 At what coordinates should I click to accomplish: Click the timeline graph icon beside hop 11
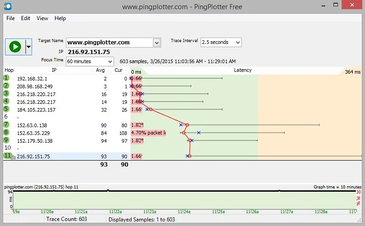point(13,157)
